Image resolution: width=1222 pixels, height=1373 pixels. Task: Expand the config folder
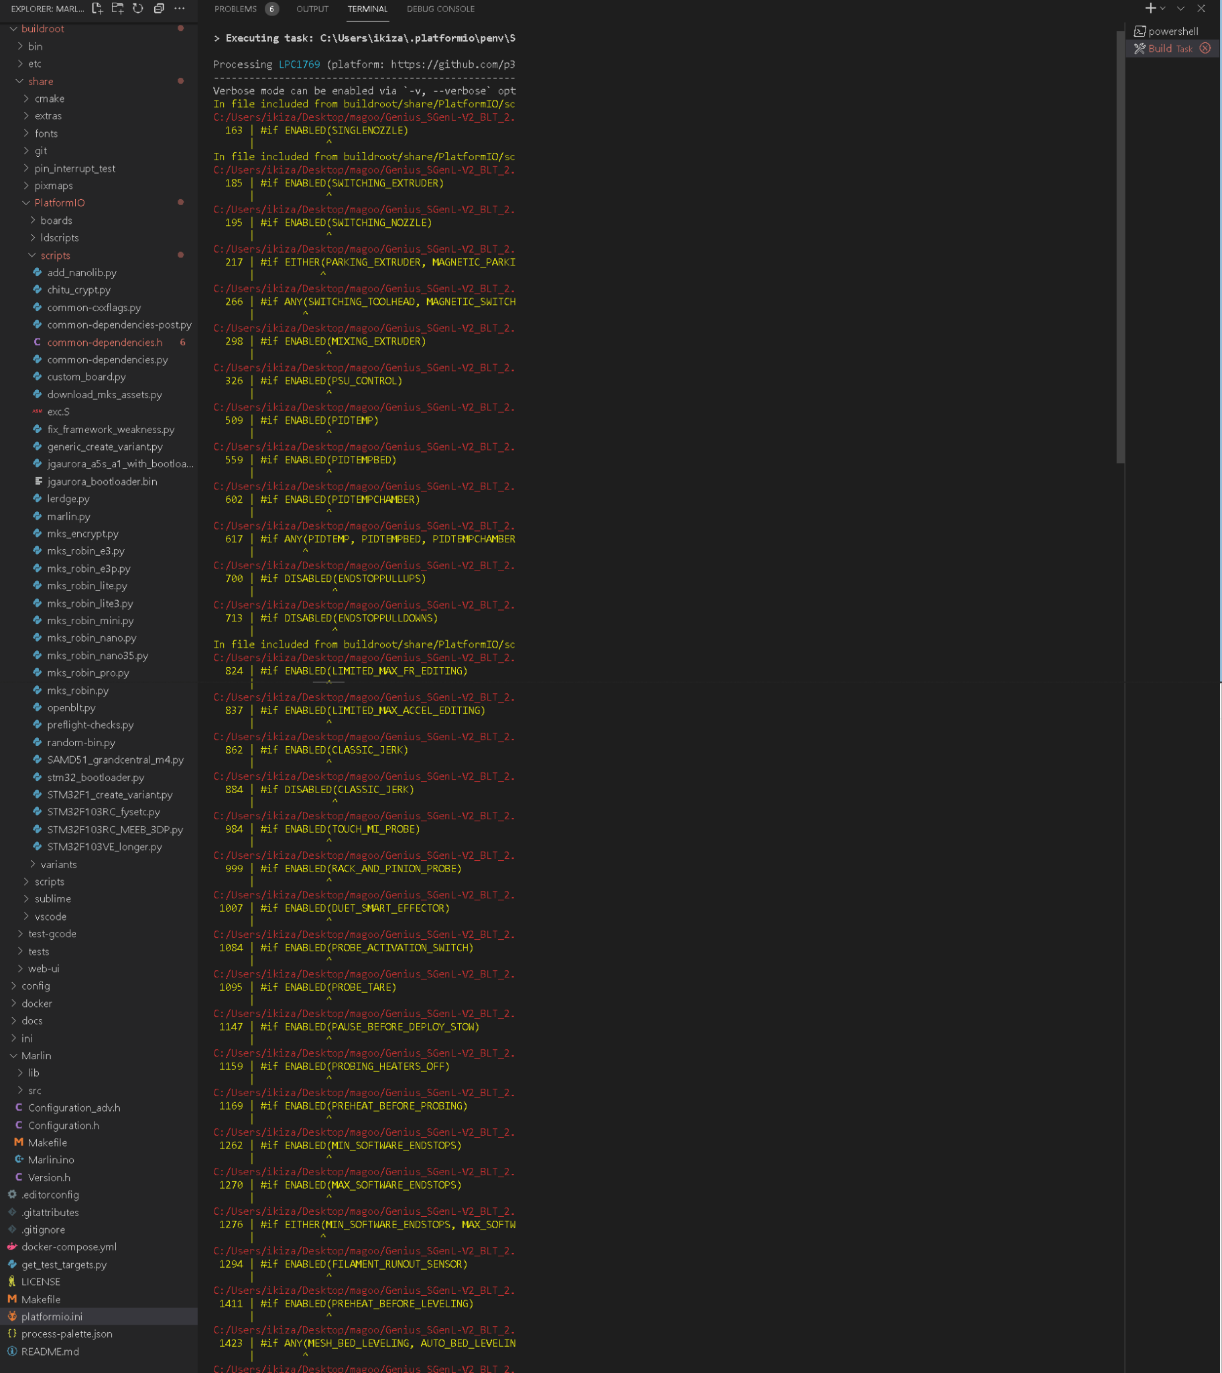(13, 986)
